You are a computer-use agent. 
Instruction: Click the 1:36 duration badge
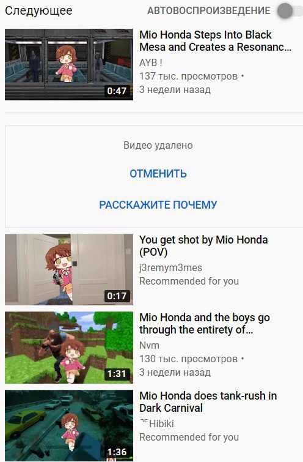point(117,452)
